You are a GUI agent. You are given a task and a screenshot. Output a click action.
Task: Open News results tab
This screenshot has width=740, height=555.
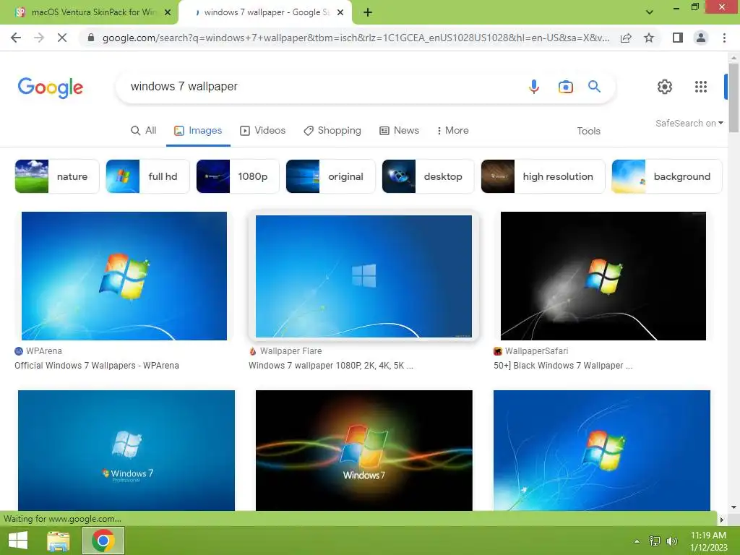coord(399,131)
